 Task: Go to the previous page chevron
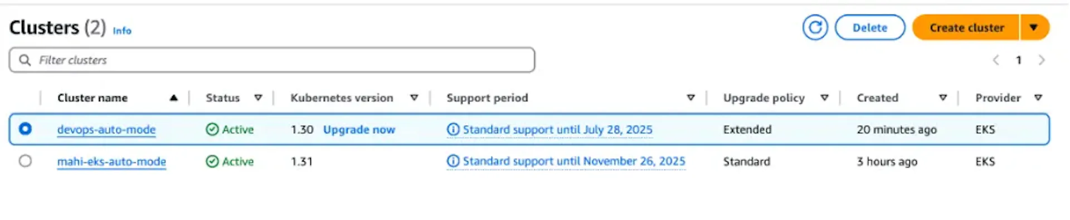(x=996, y=60)
